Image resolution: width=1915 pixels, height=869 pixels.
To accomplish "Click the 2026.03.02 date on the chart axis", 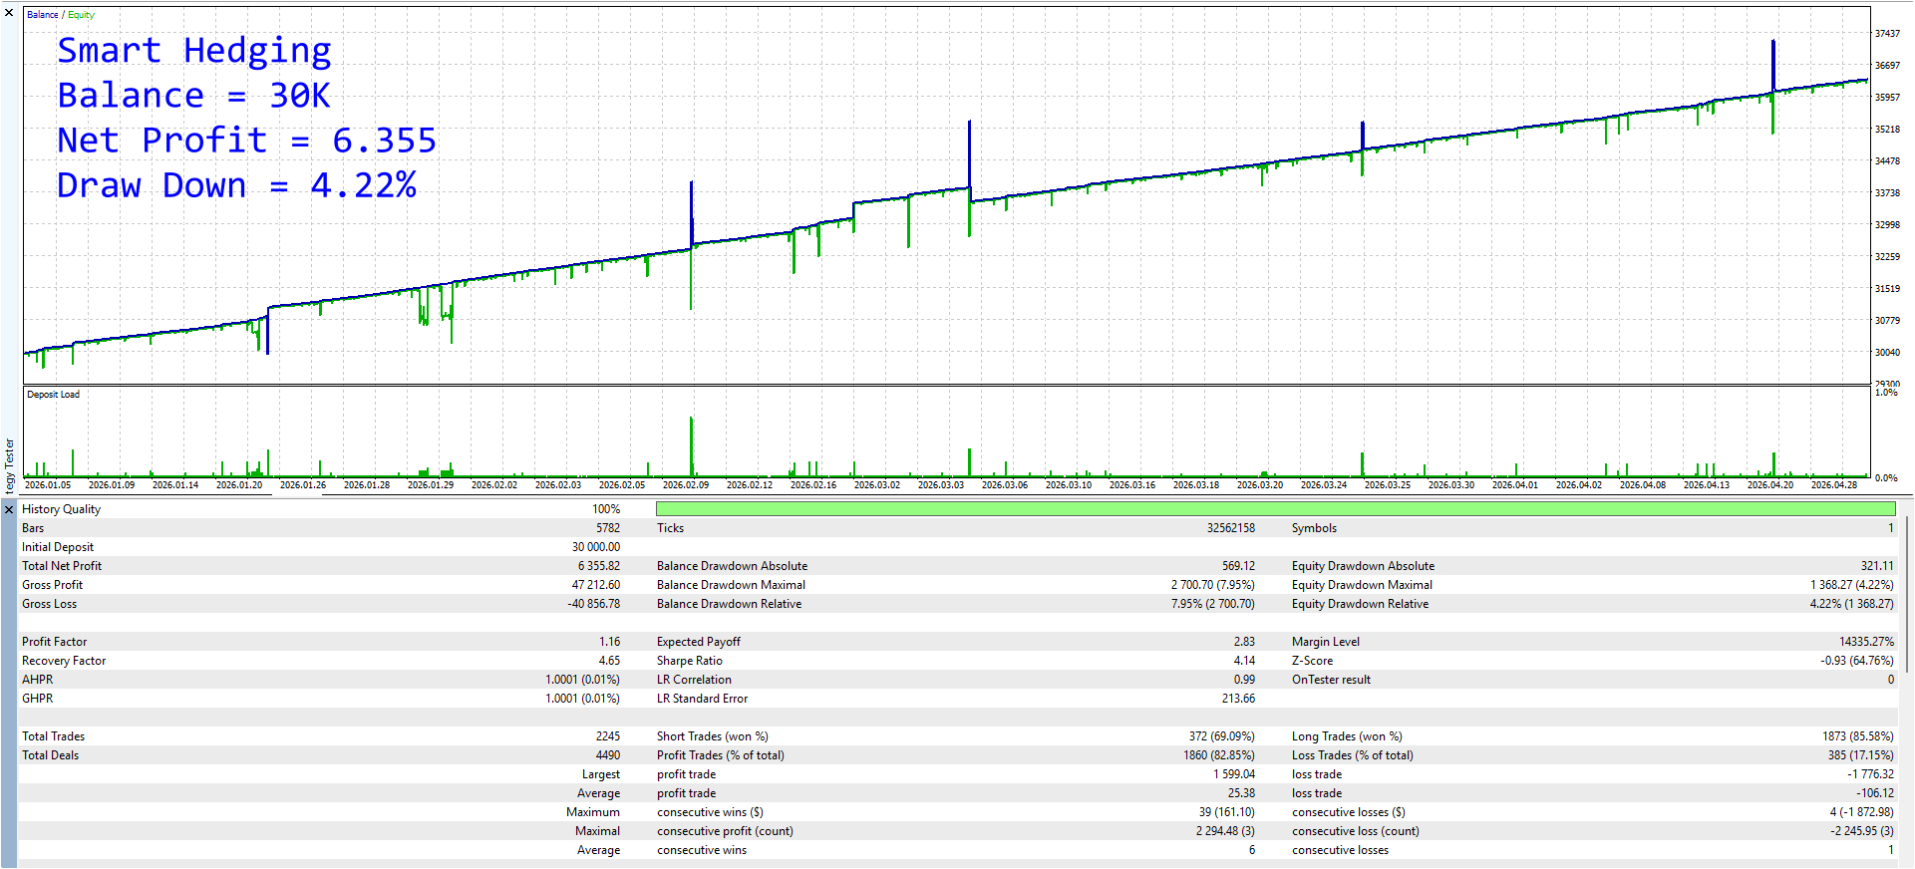I will pyautogui.click(x=877, y=485).
